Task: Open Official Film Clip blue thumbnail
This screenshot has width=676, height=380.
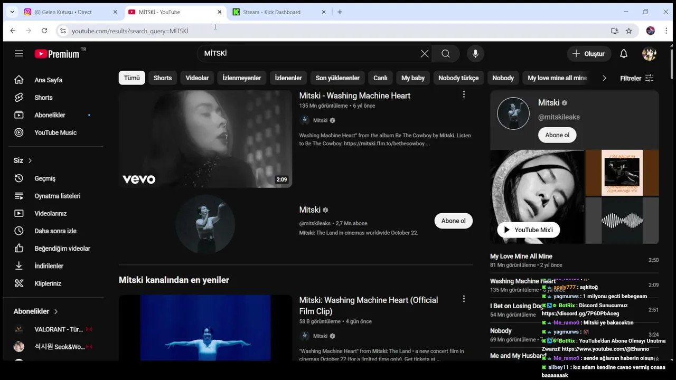Action: [205, 328]
